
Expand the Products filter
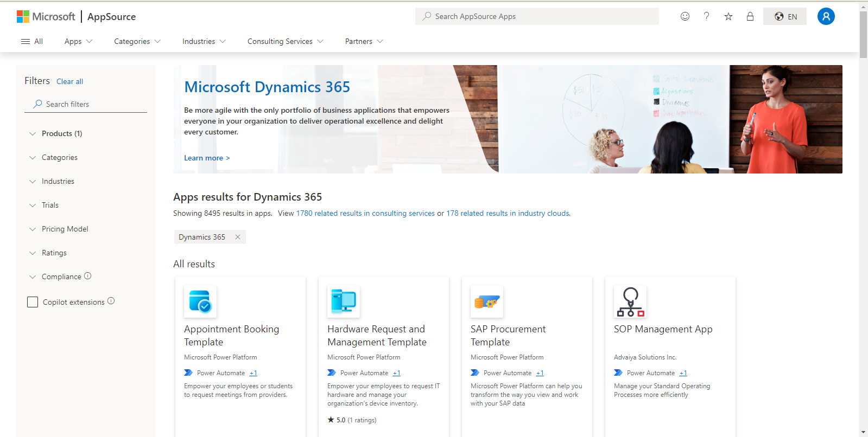click(x=55, y=133)
